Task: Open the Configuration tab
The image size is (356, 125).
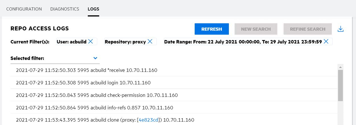Action: click(x=24, y=9)
